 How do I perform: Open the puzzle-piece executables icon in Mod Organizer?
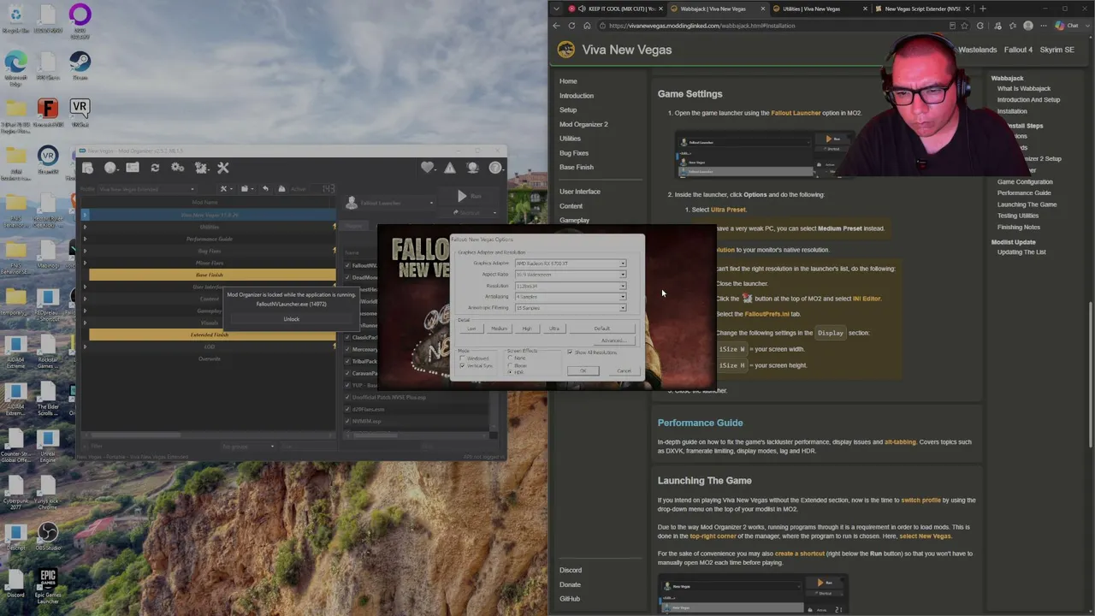[x=201, y=168]
